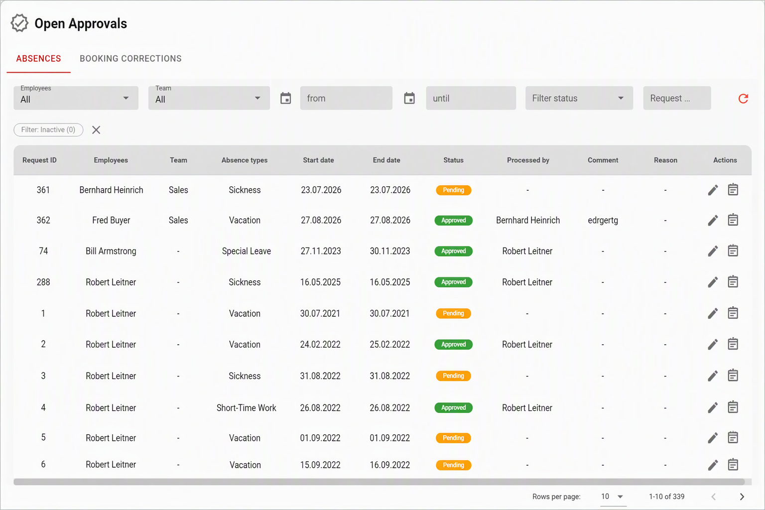This screenshot has width=765, height=510.
Task: Select the Absences tab
Action: pyautogui.click(x=38, y=59)
